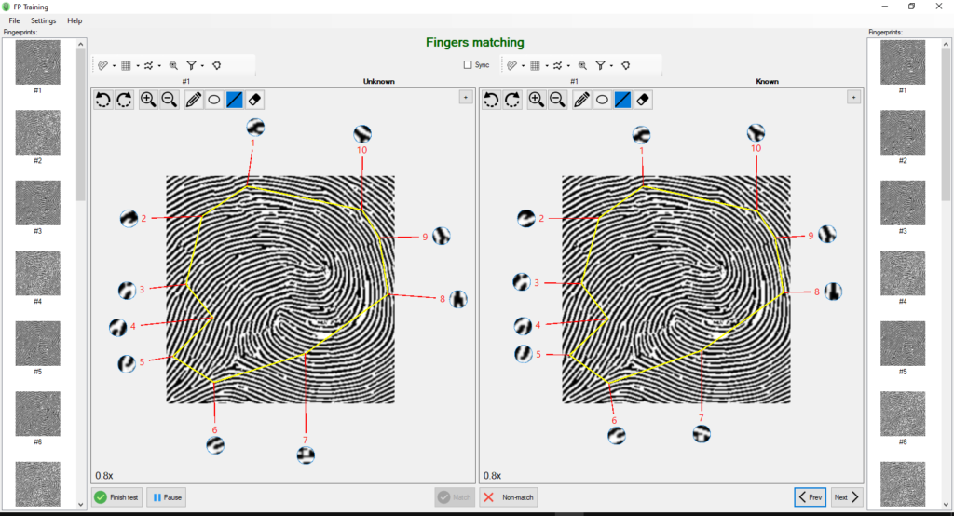
Task: Zoom out on the Unknown fingerprint
Action: [170, 100]
